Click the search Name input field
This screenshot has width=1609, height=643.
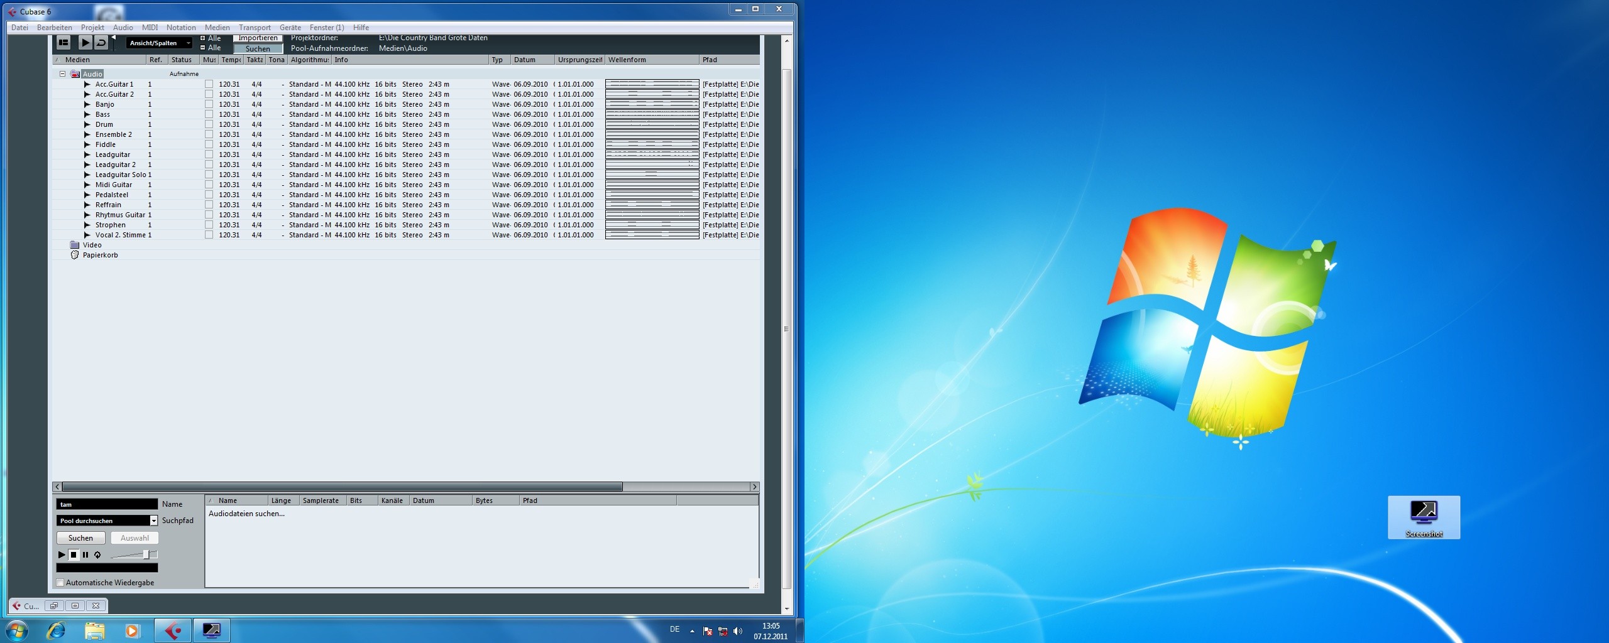[x=107, y=504]
